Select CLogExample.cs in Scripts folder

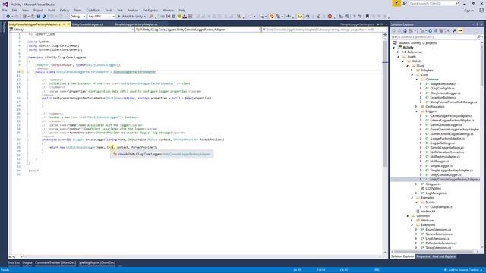point(441,207)
